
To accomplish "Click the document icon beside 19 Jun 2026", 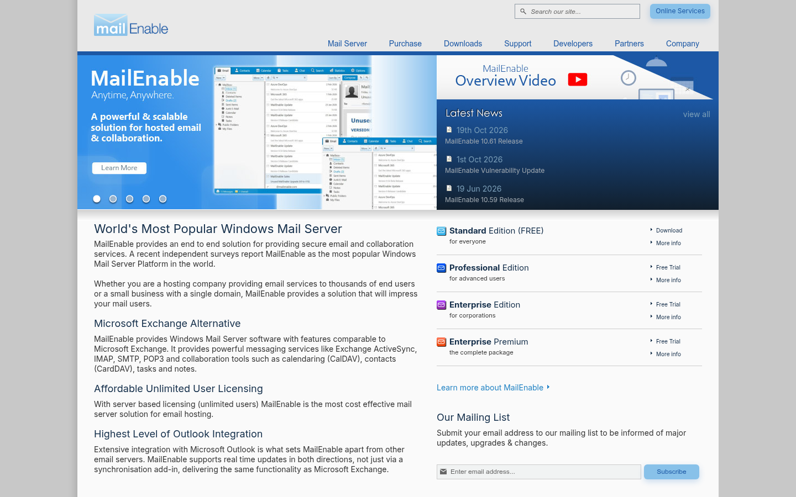I will pos(449,188).
